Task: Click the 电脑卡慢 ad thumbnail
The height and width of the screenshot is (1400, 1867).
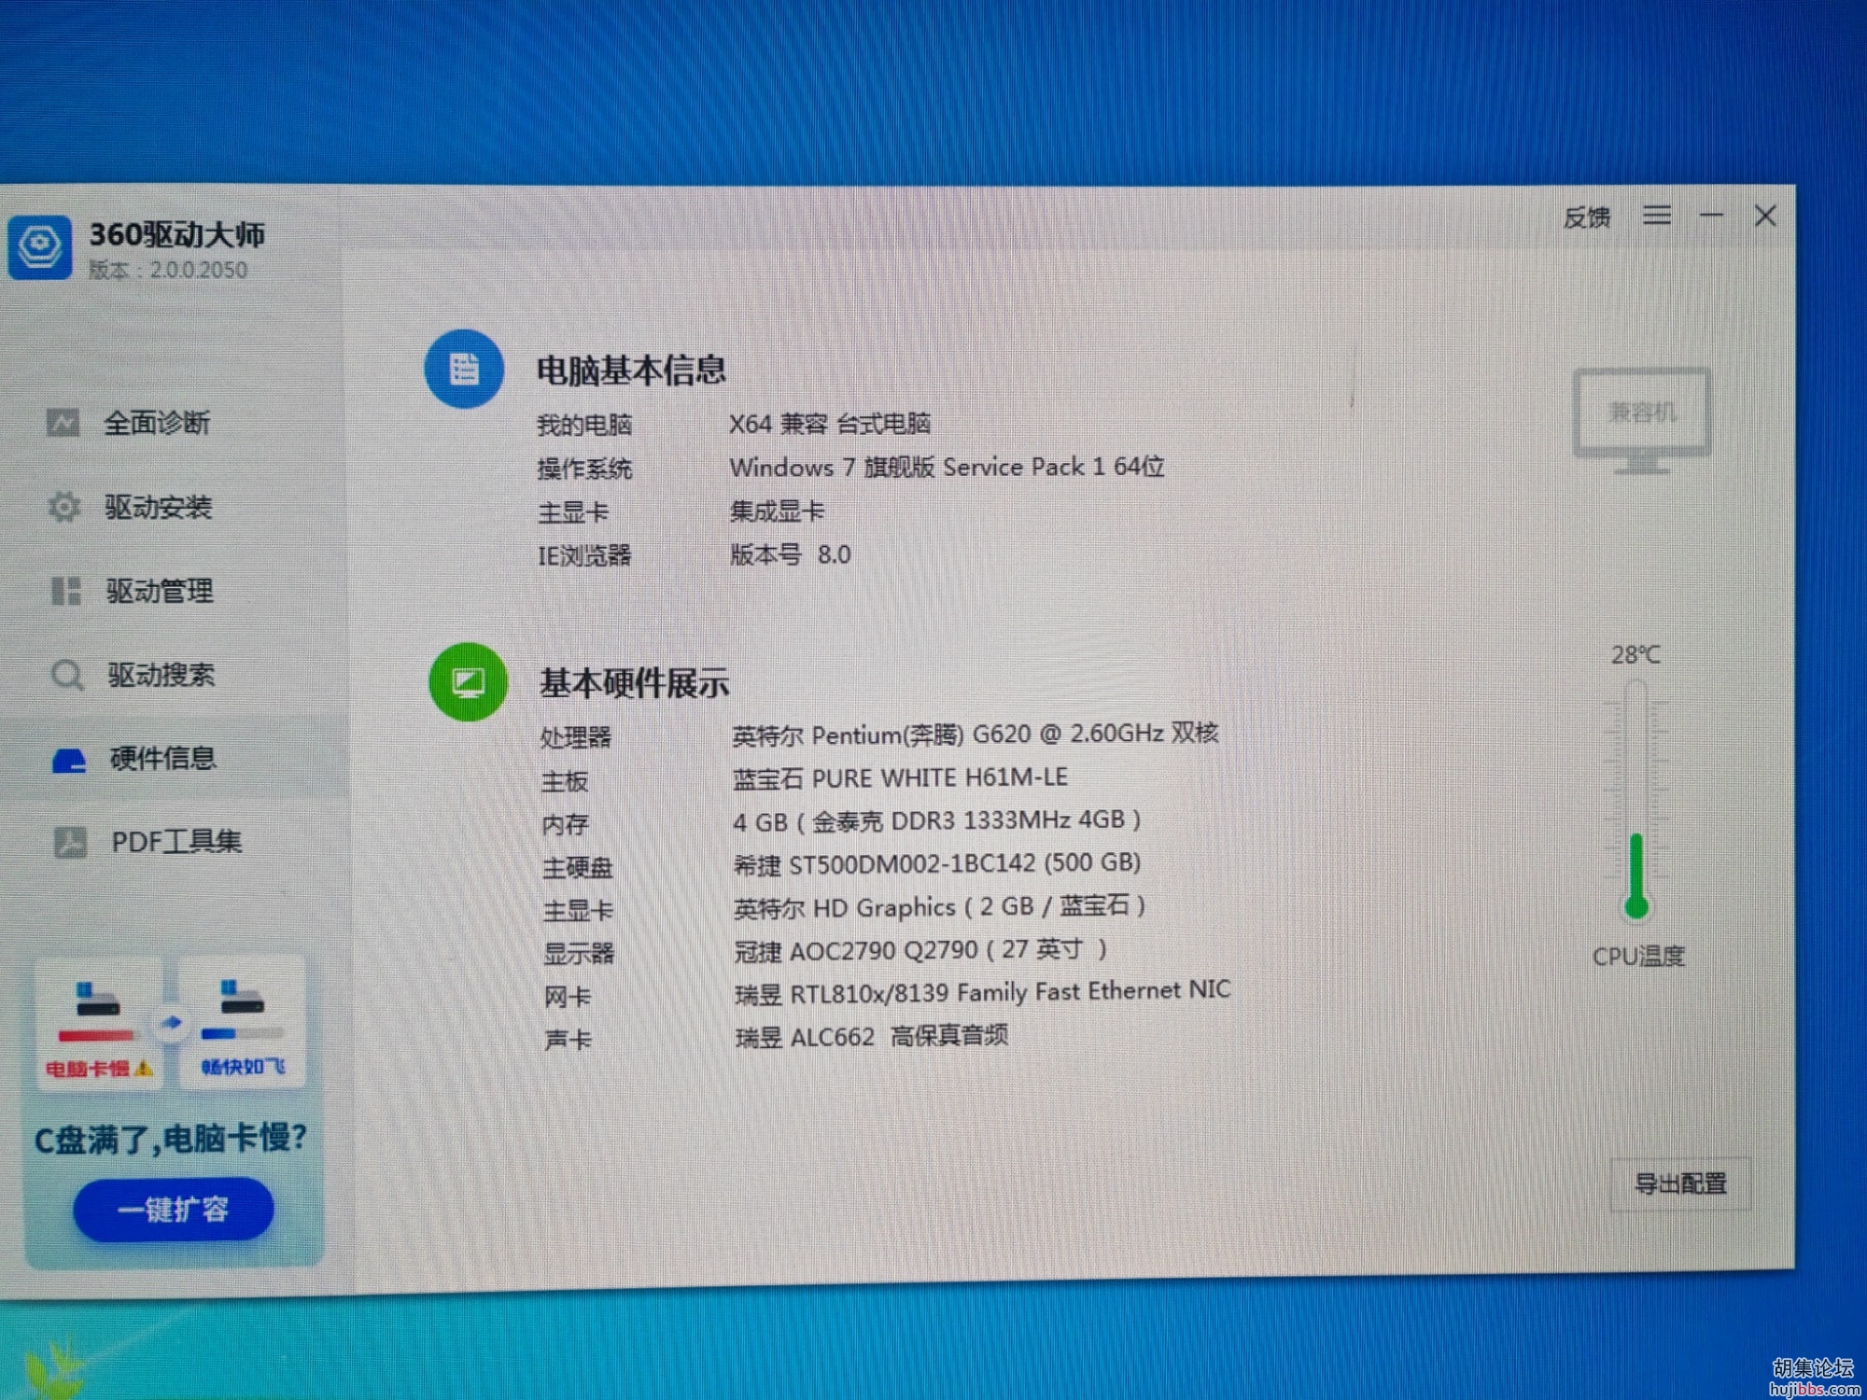Action: 99,1022
